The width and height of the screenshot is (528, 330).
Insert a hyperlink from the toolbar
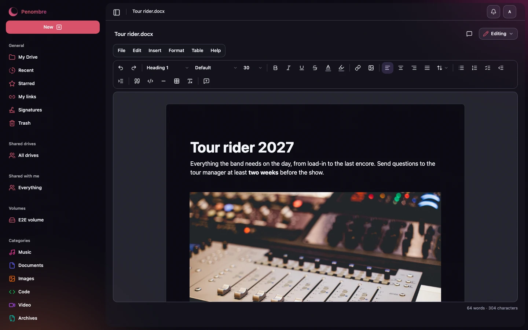coord(358,68)
